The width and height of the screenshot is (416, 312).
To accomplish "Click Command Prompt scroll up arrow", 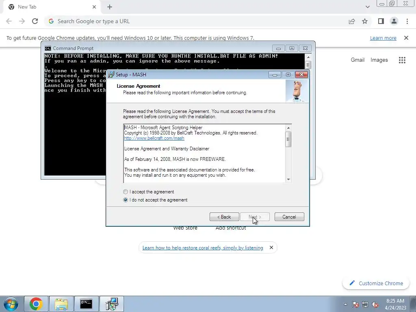I will coord(308,57).
